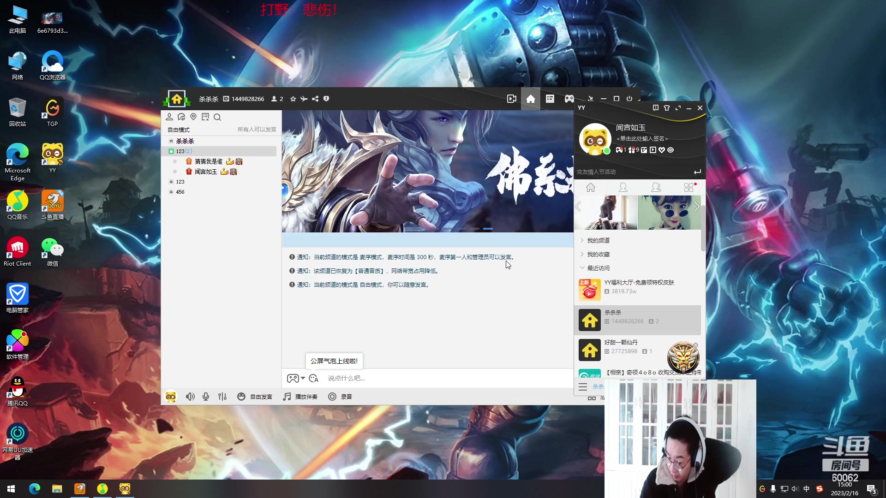Share the channel via share icon
Screen dimensions: 886x498
tap(315, 99)
